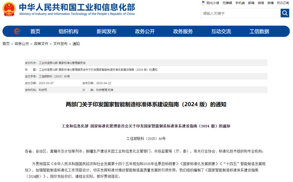Click the swirl logo in the navigation bar
This screenshot has height=182, width=293.
[17, 31]
